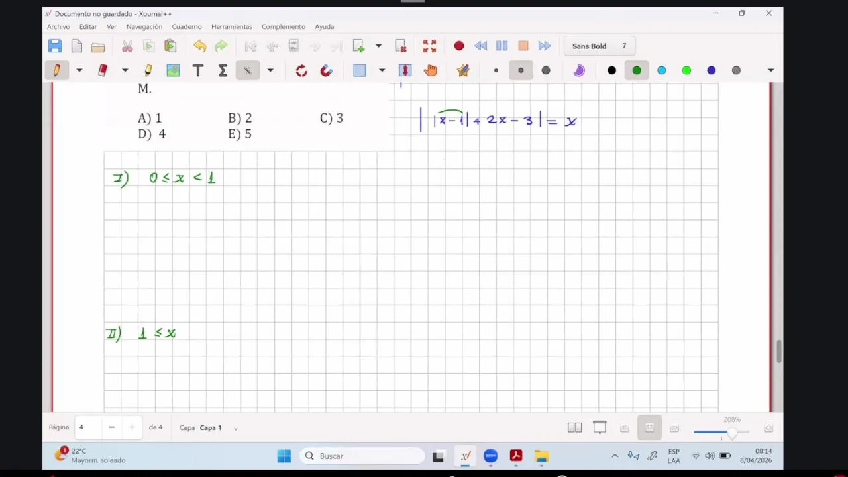
Task: Pick the dark blue pen color
Action: 712,70
